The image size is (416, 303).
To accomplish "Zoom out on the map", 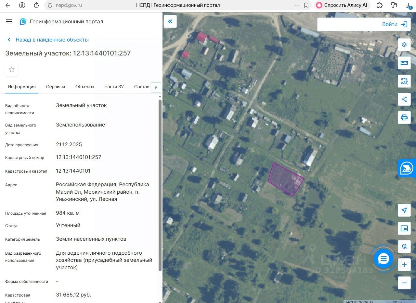I will pos(404,283).
